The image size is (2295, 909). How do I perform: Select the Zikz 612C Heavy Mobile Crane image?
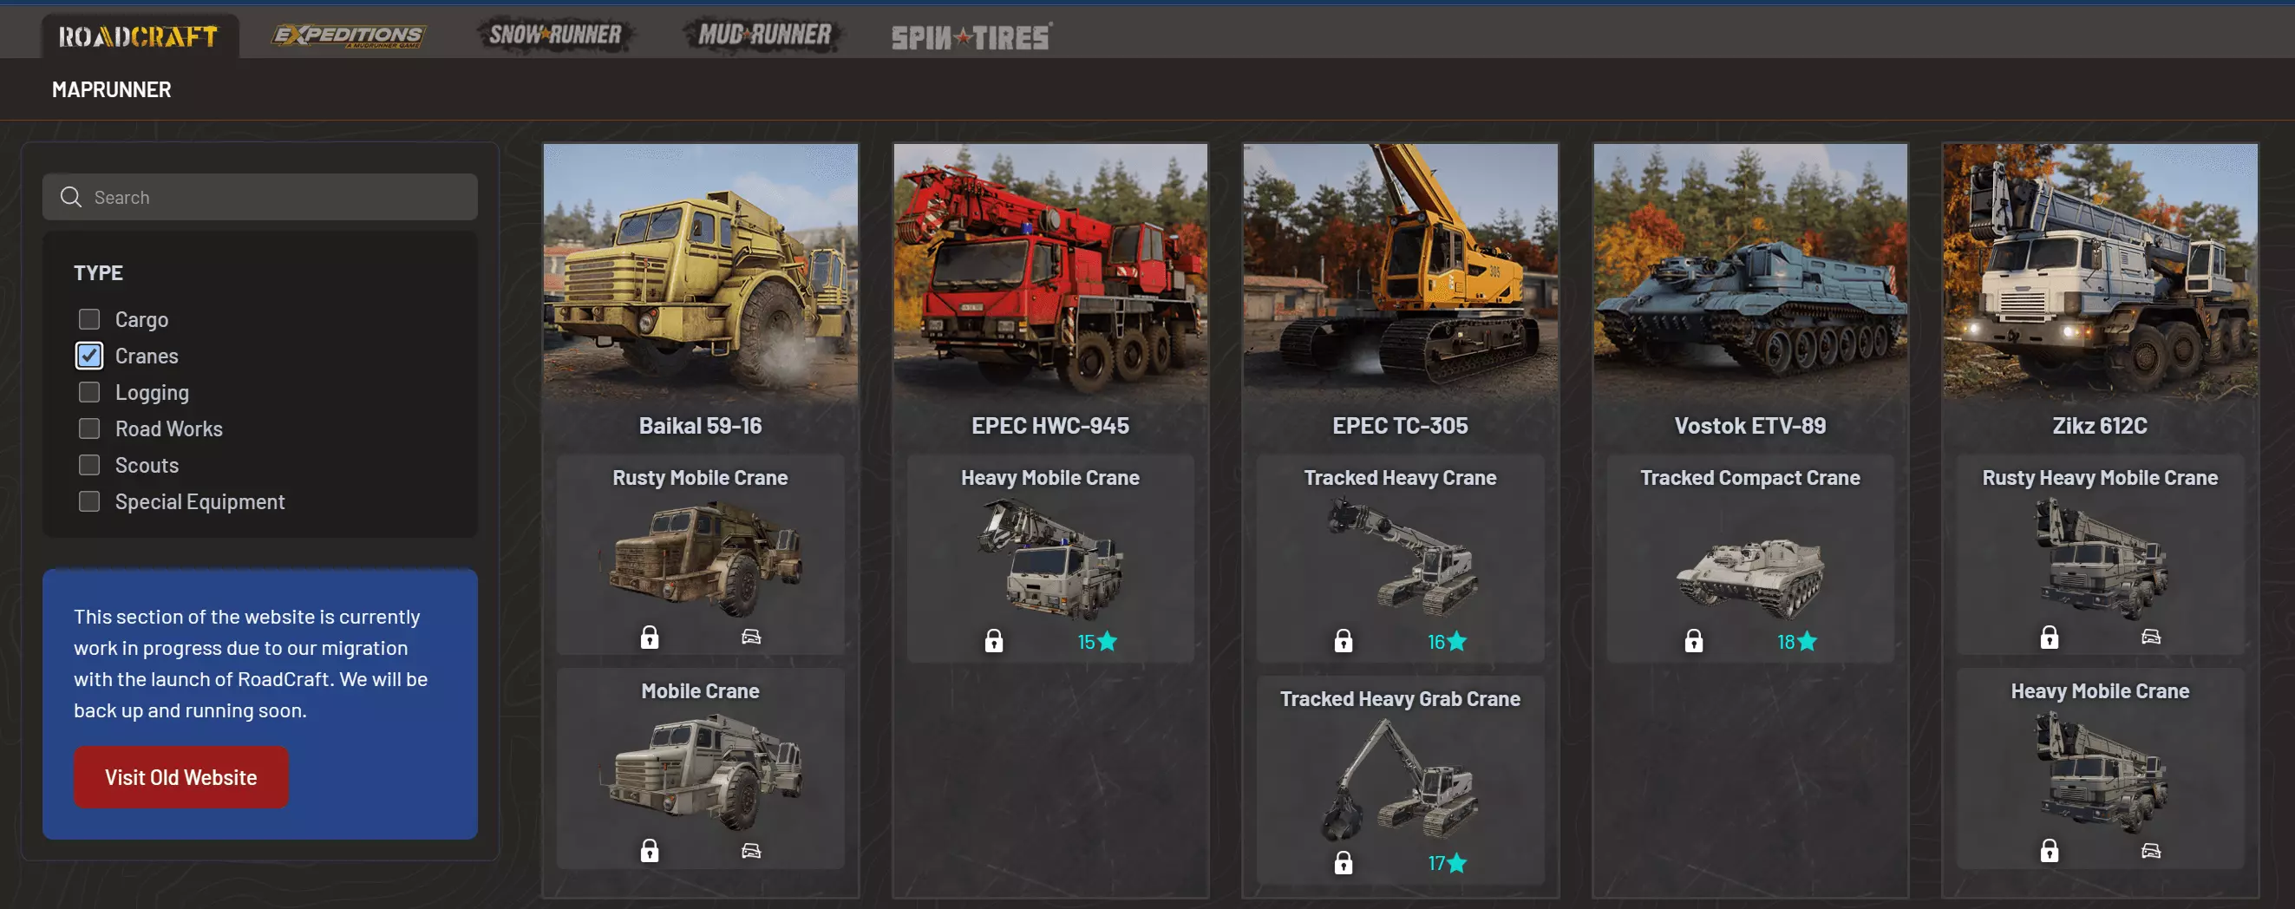click(x=2102, y=773)
